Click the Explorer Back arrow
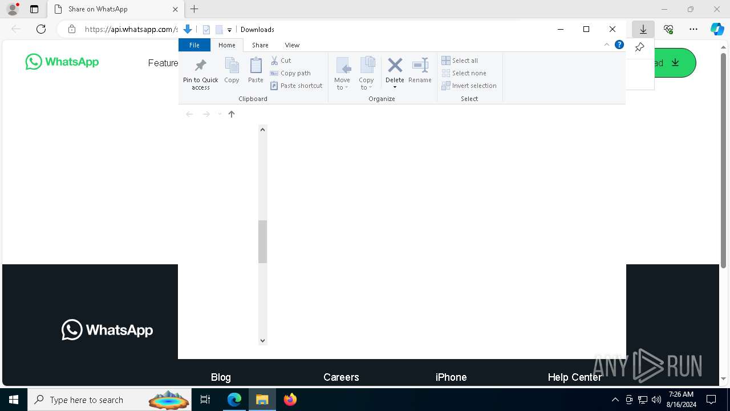This screenshot has height=411, width=730. [x=189, y=114]
